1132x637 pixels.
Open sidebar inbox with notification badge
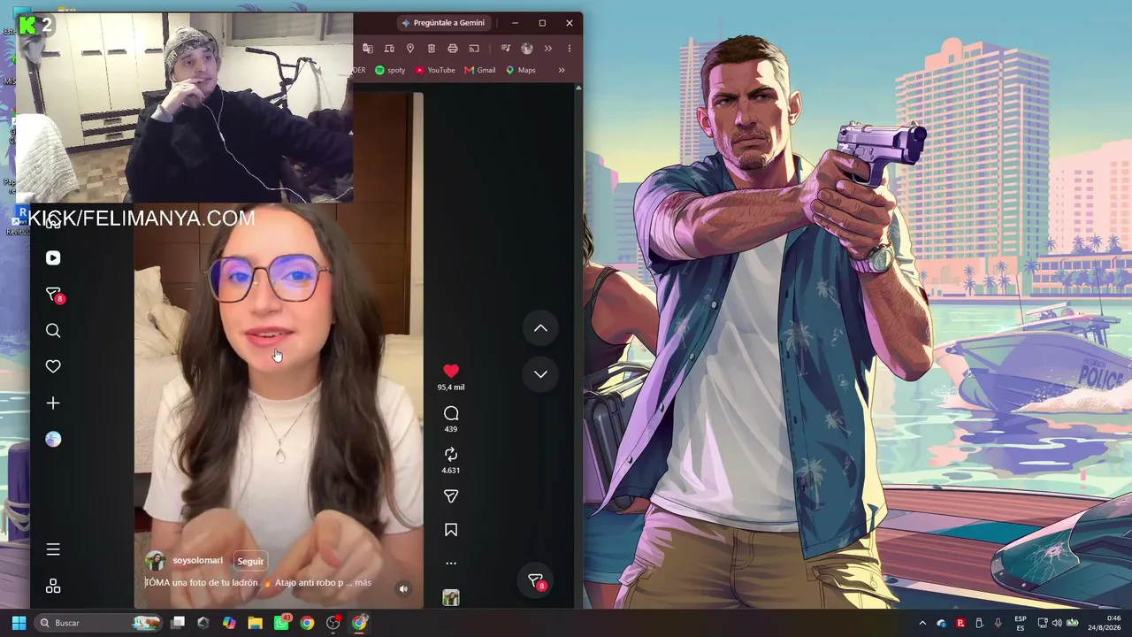[x=53, y=295]
